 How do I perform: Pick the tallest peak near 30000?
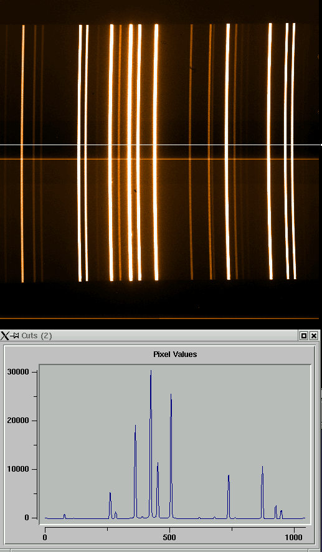tap(151, 371)
